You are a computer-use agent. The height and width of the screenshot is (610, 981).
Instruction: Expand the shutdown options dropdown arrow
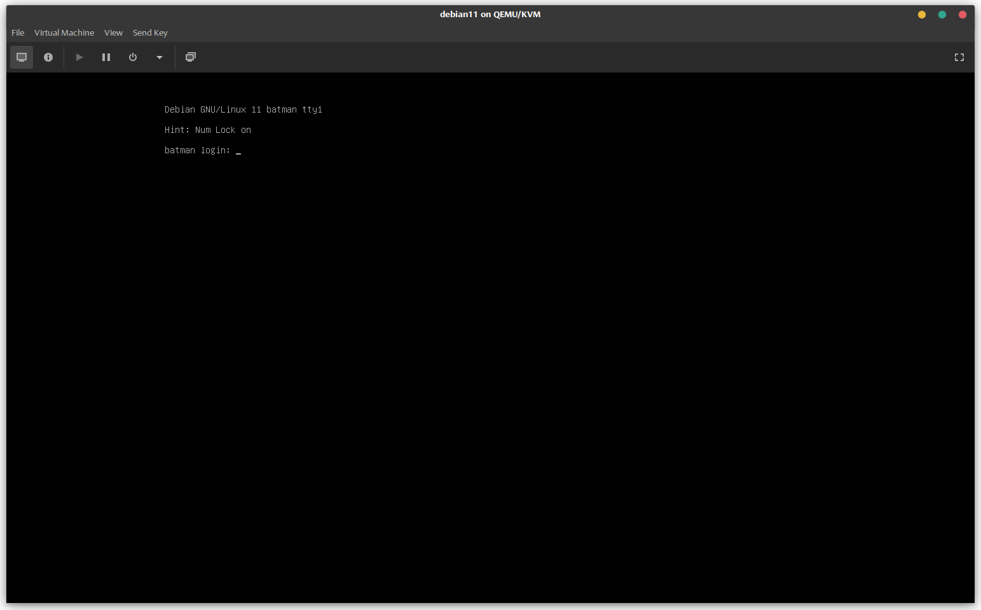pyautogui.click(x=160, y=57)
